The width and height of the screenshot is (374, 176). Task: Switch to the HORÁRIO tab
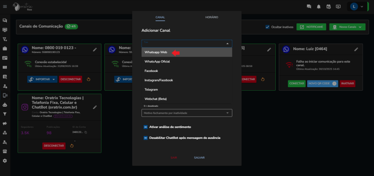212,18
